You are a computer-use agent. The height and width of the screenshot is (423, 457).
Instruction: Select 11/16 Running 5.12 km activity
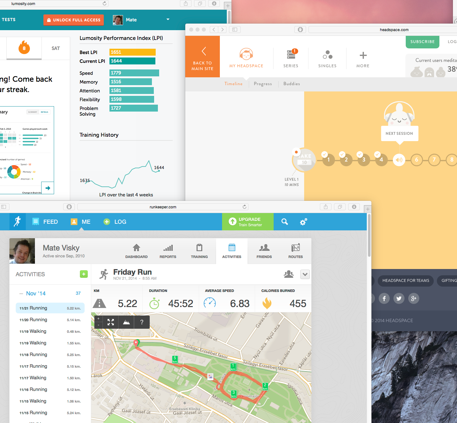[50, 390]
